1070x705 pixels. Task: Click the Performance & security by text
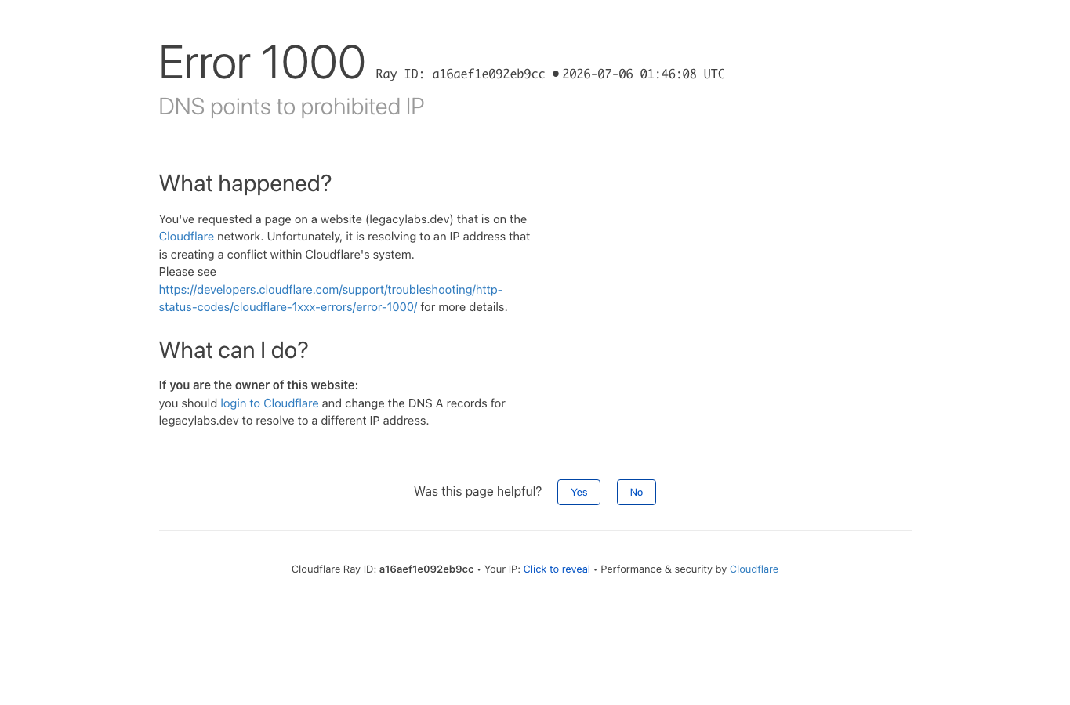(663, 569)
